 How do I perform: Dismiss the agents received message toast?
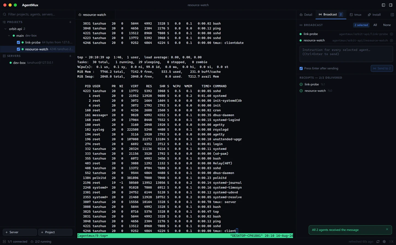tap(387, 229)
